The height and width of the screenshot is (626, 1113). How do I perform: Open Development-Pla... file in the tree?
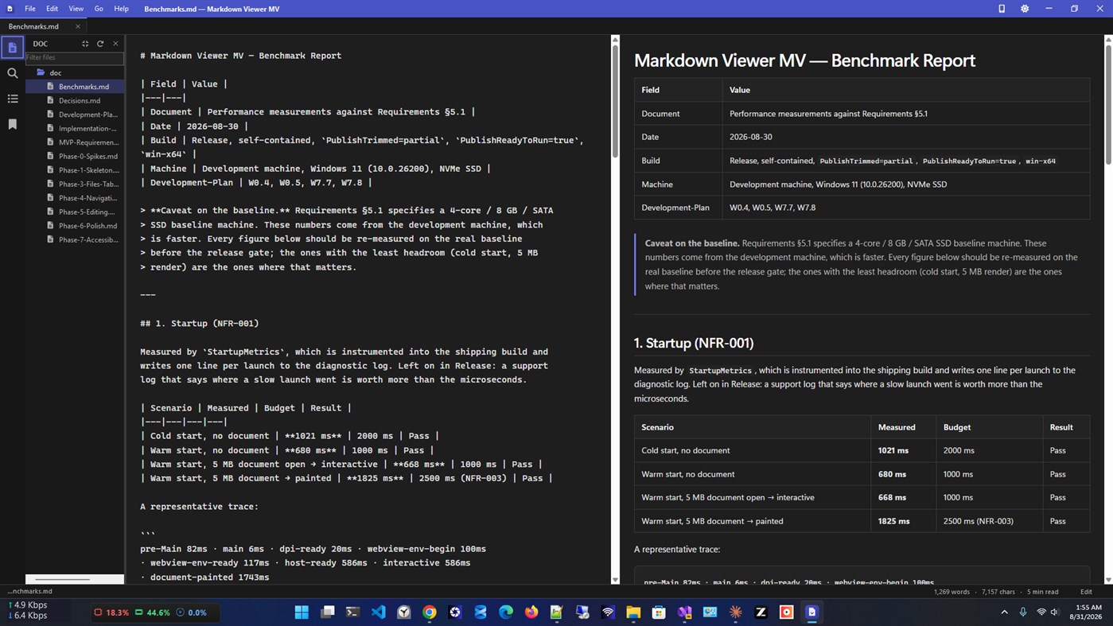[x=76, y=115]
